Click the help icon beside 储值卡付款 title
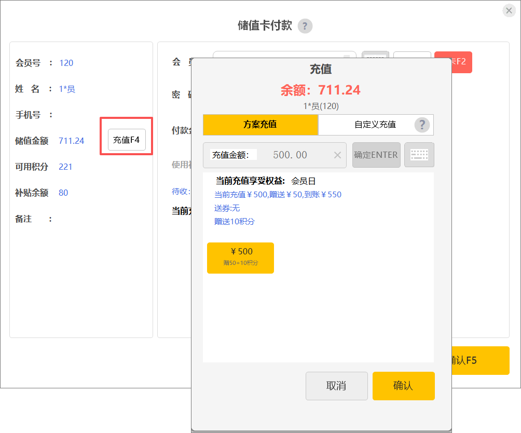Screen dimensions: 521x433 coord(305,26)
